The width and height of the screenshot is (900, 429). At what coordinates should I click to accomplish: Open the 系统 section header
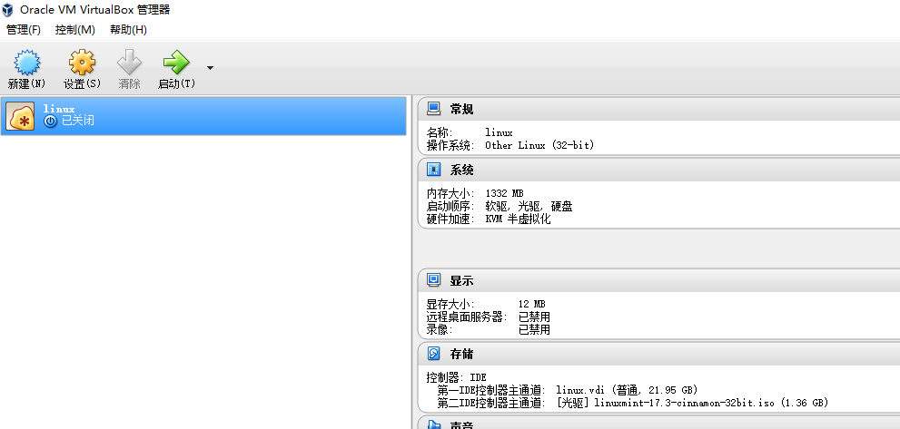(x=659, y=171)
